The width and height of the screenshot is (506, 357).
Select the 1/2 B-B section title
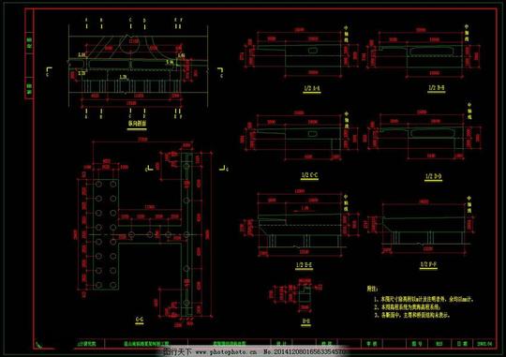point(437,87)
